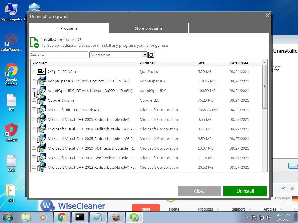Select the 04/23/2019 install date cell

239,110
